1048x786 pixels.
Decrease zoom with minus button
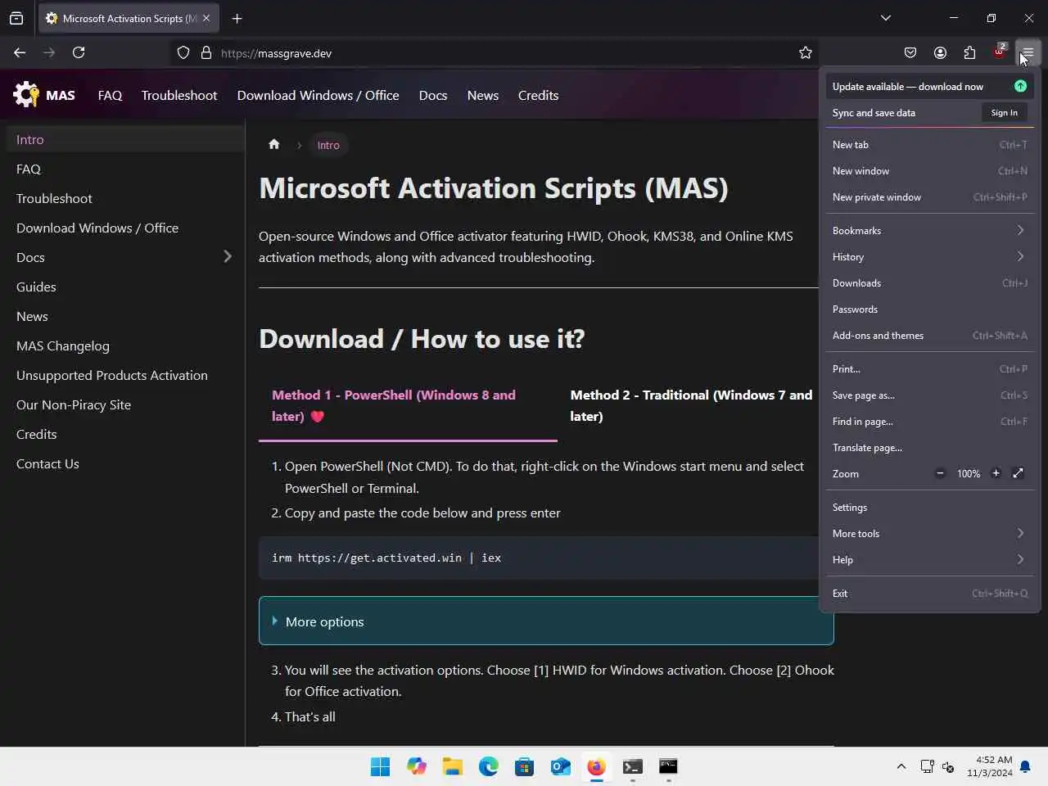pyautogui.click(x=940, y=473)
